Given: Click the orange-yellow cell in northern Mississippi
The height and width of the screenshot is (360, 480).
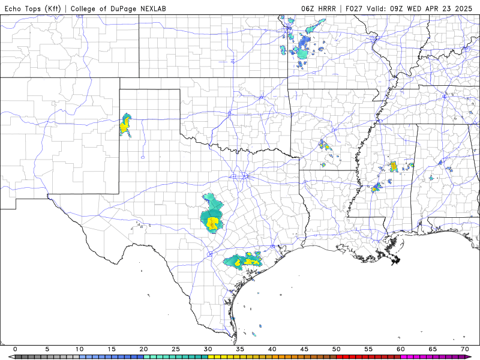Looking at the screenshot, I should [394, 167].
